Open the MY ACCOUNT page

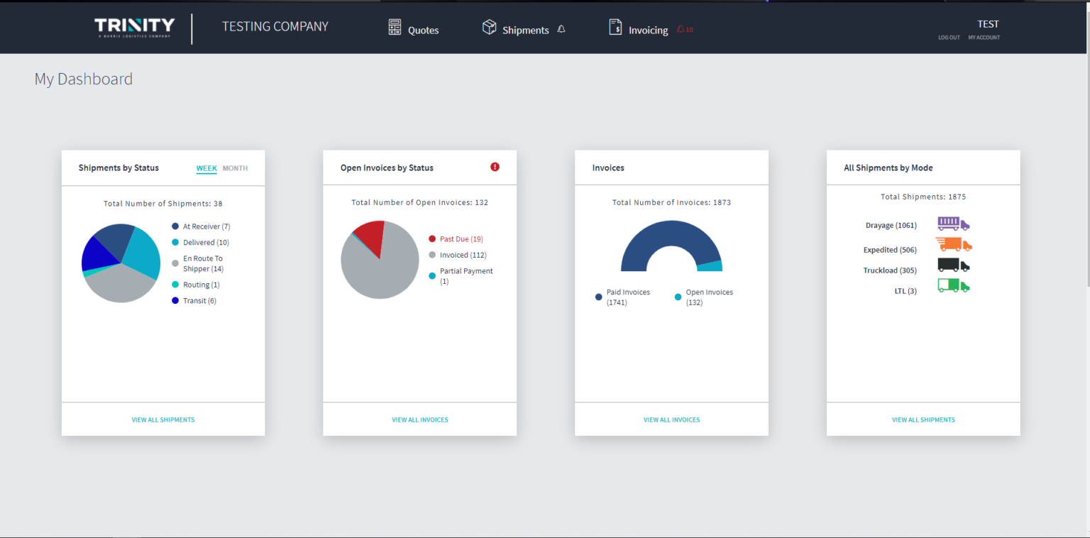pos(984,38)
